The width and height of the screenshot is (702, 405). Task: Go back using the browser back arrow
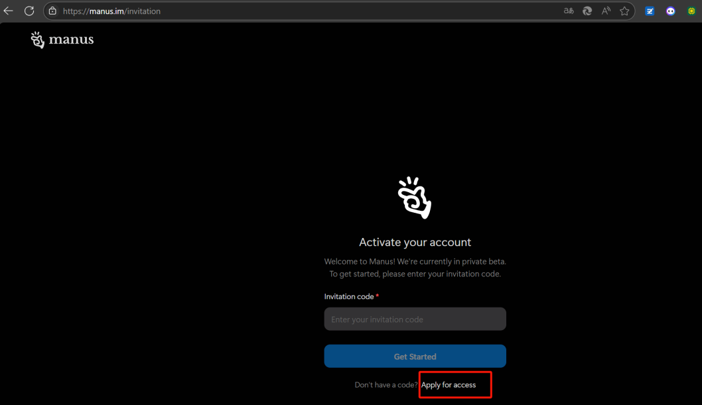(9, 11)
